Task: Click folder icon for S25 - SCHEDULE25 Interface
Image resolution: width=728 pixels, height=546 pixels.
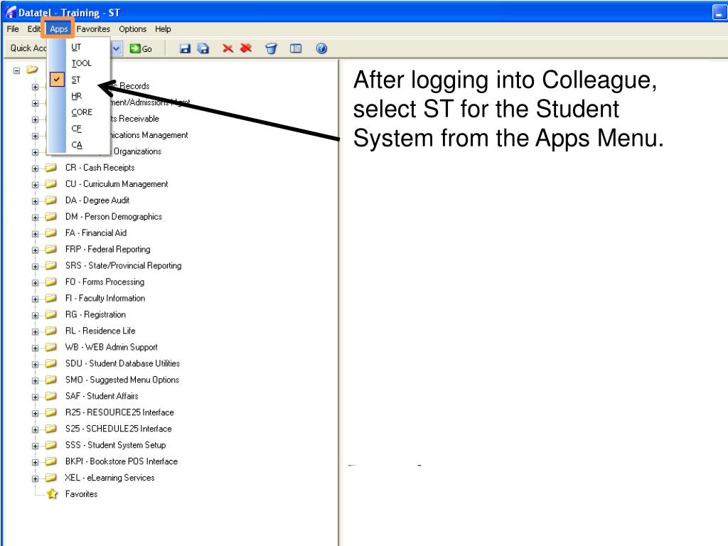Action: click(51, 428)
